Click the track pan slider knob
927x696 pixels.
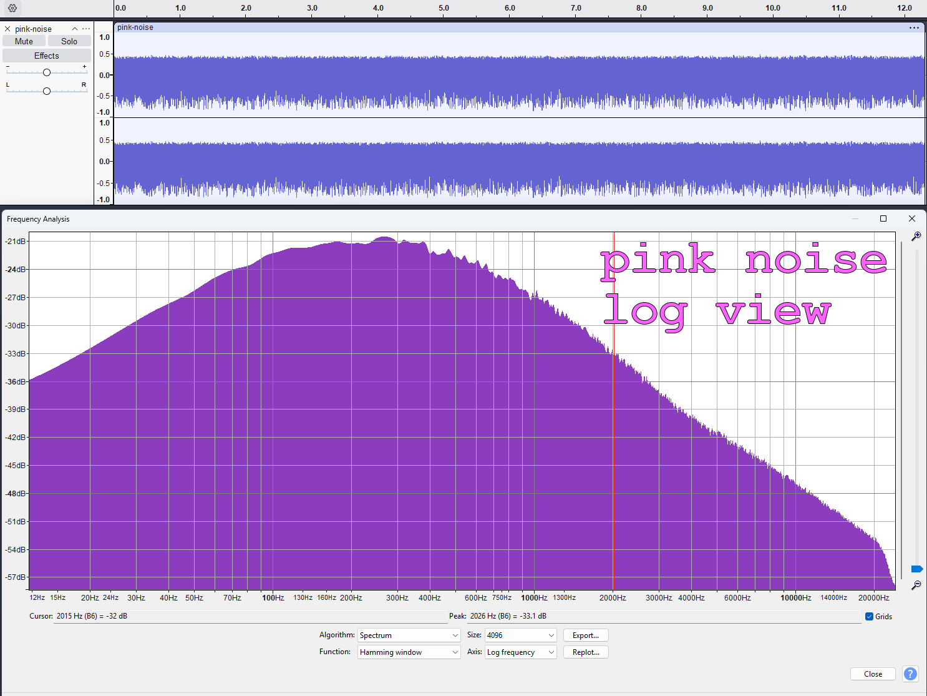pyautogui.click(x=47, y=91)
